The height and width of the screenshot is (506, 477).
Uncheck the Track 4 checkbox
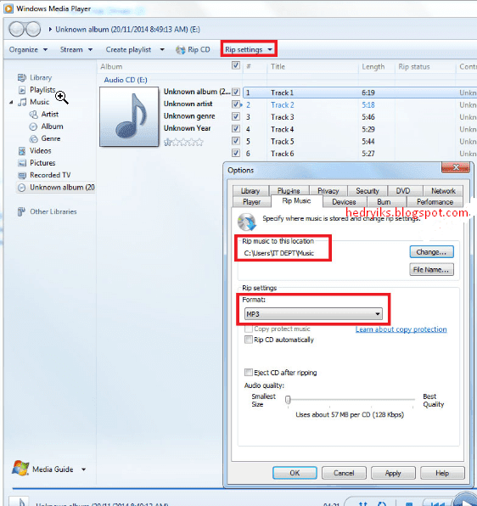pyautogui.click(x=236, y=129)
